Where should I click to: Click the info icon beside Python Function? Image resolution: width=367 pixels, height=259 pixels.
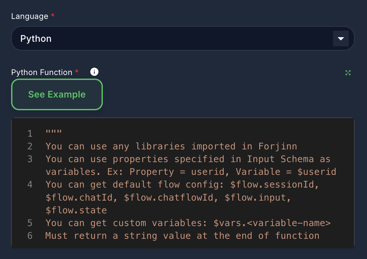(94, 72)
